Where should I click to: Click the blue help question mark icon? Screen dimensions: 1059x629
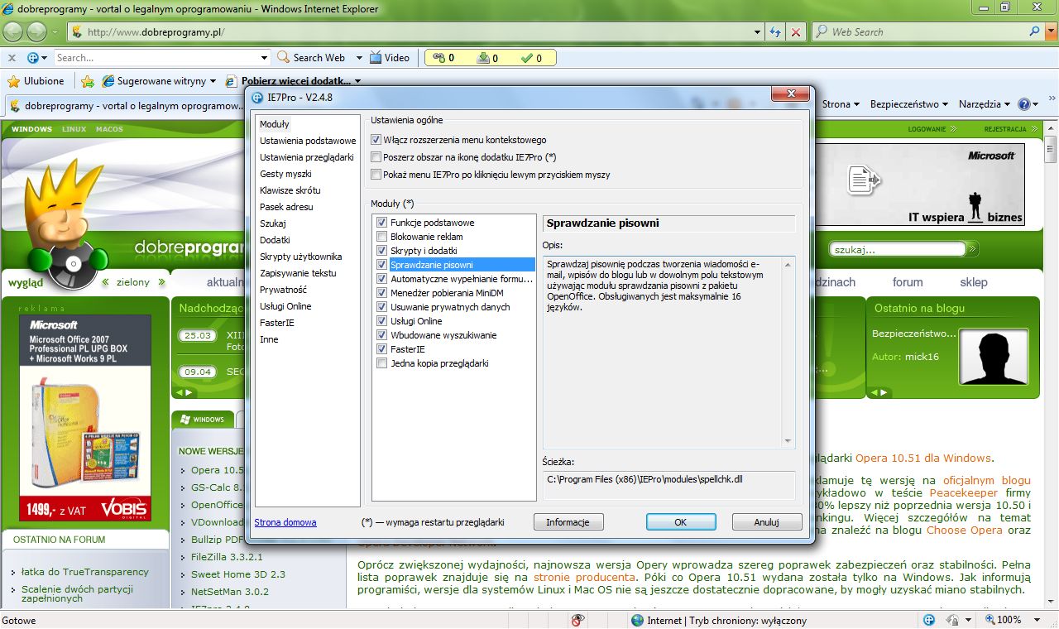(x=1024, y=104)
